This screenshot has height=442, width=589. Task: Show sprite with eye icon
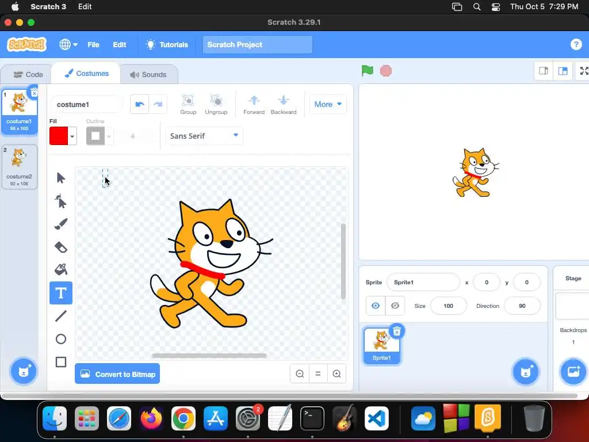tap(375, 306)
